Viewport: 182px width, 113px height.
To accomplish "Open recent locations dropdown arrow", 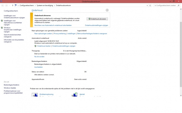I will click(10, 5).
